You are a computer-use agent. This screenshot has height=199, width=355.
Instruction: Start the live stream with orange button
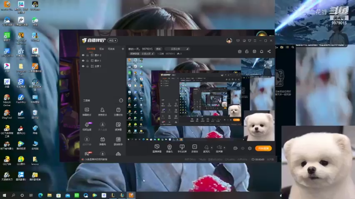tap(263, 148)
